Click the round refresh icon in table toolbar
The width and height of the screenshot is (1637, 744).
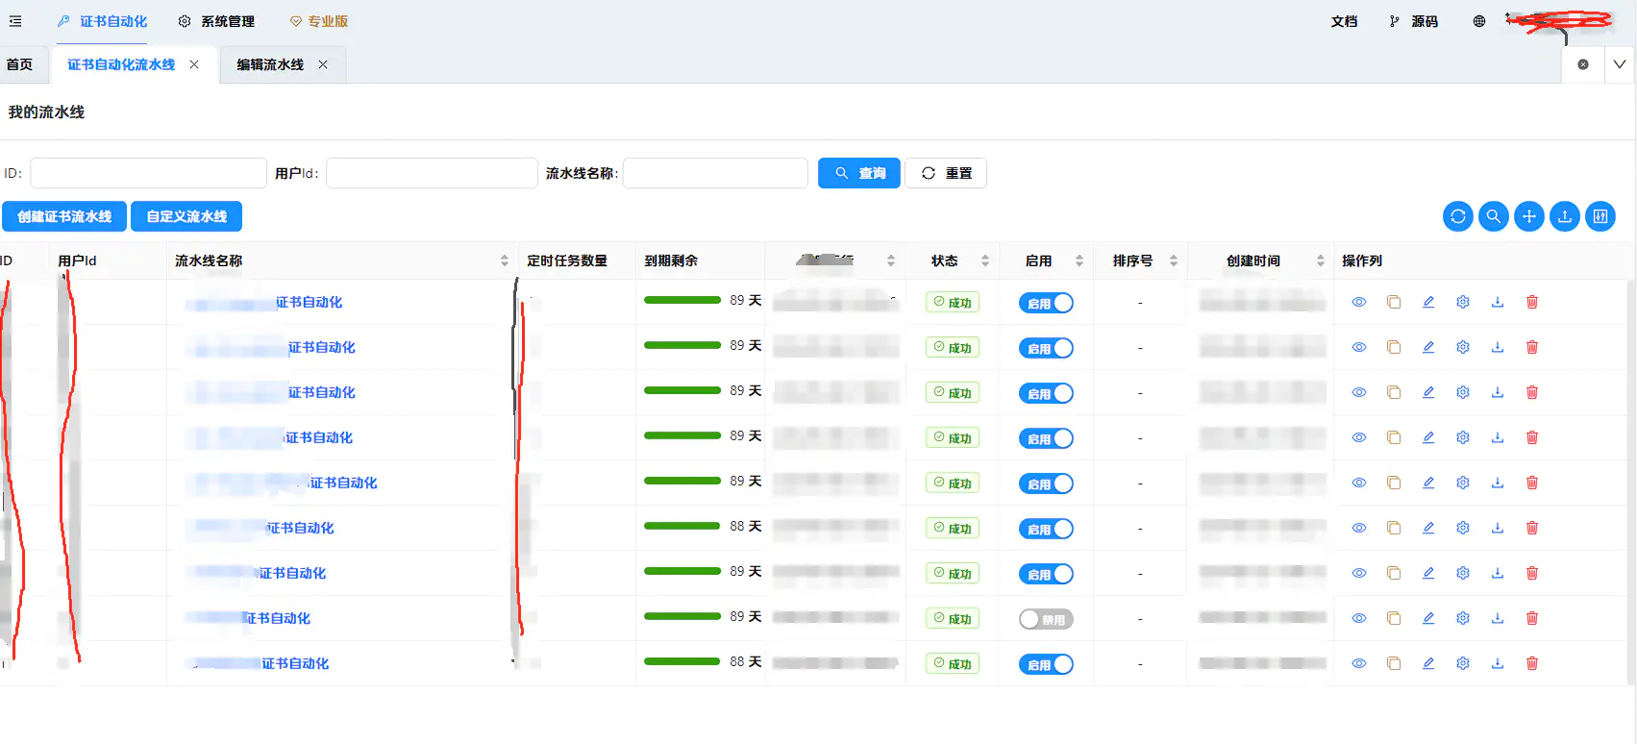(1457, 216)
